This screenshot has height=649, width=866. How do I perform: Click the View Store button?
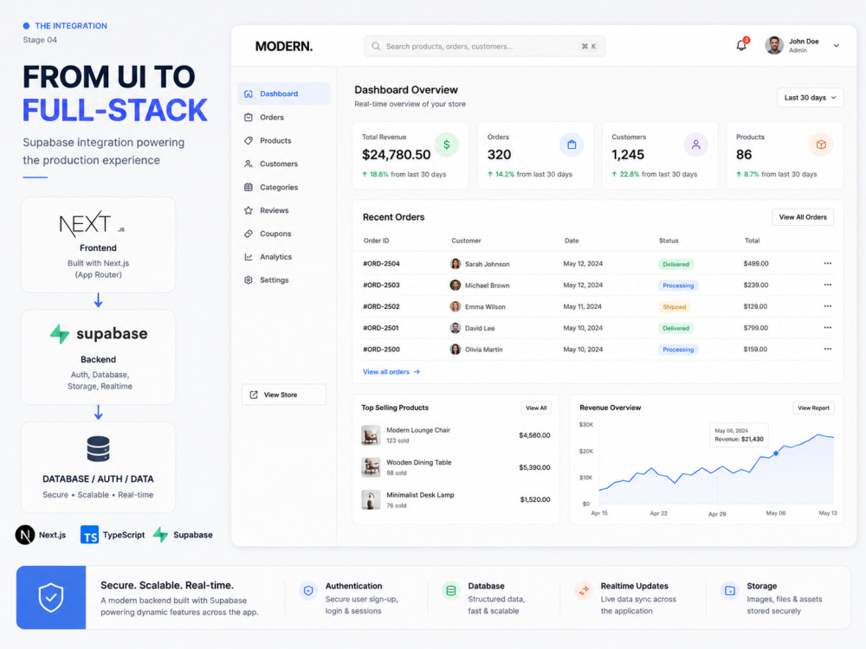tap(284, 395)
